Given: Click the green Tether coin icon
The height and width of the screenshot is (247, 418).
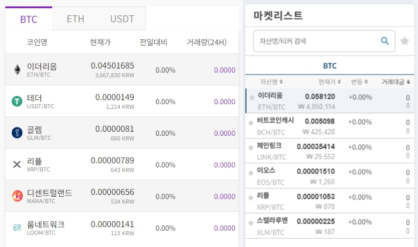Looking at the screenshot, I should pyautogui.click(x=17, y=101).
